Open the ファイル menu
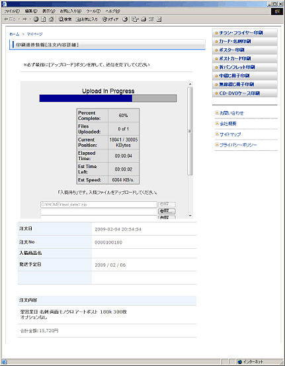Screen dimensions: 285x366 click(x=12, y=11)
